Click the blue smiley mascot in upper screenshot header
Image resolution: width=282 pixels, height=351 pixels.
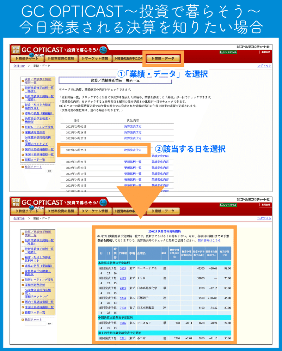[103, 50]
